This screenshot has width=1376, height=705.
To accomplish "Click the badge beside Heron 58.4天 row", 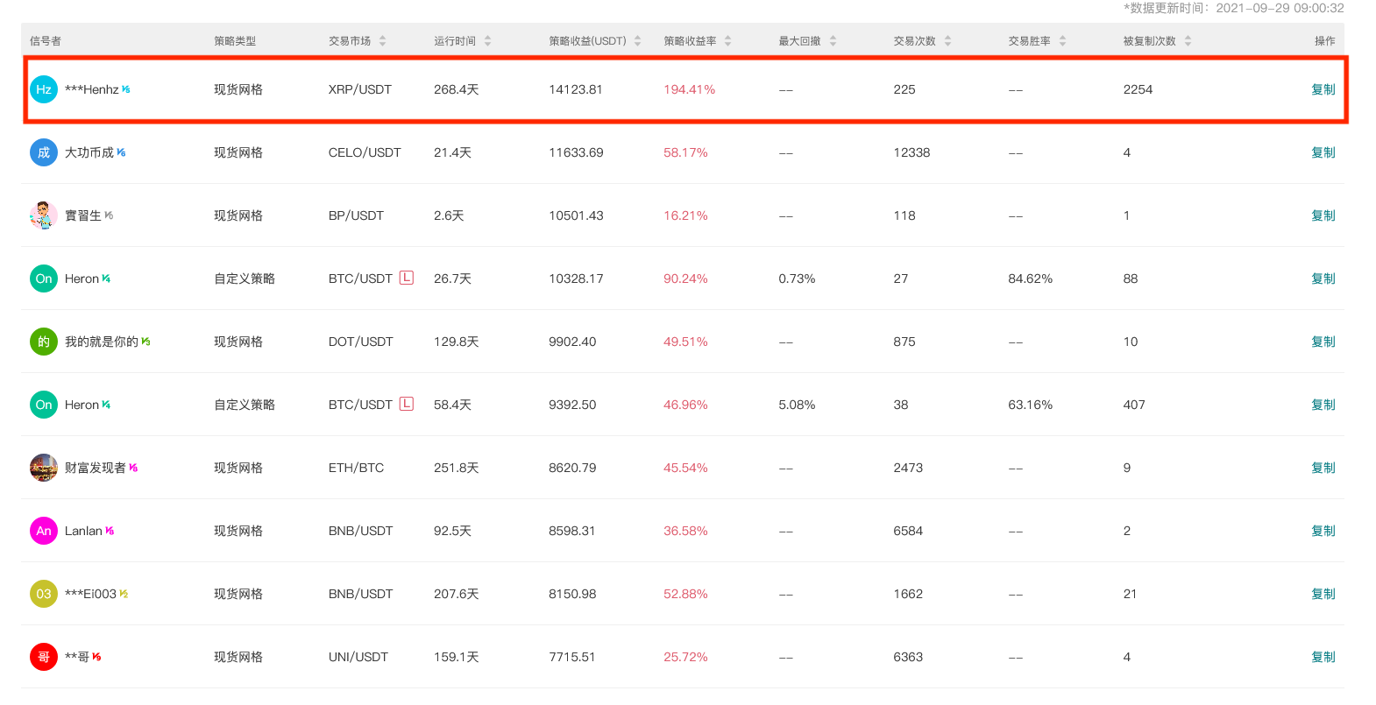I will tap(106, 405).
